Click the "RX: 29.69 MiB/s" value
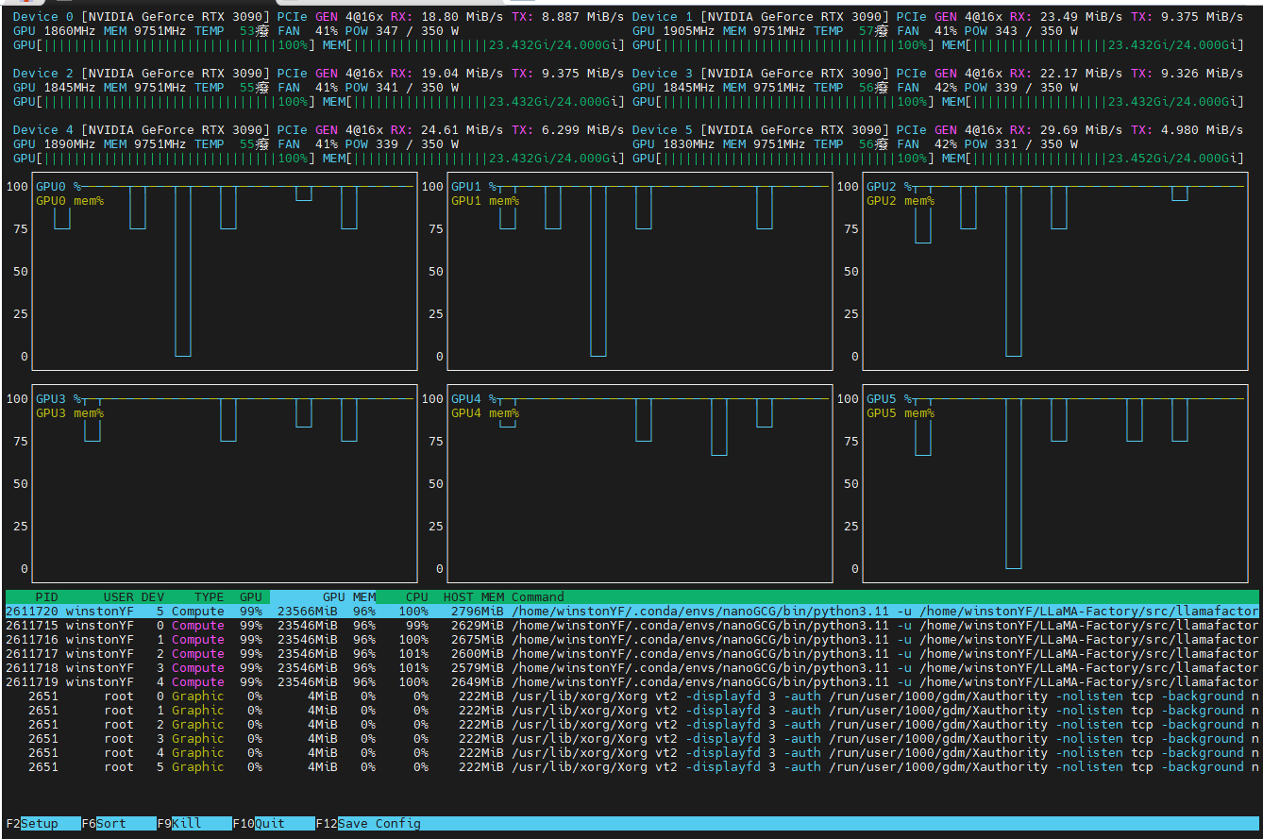Image resolution: width=1263 pixels, height=839 pixels. tap(1067, 130)
